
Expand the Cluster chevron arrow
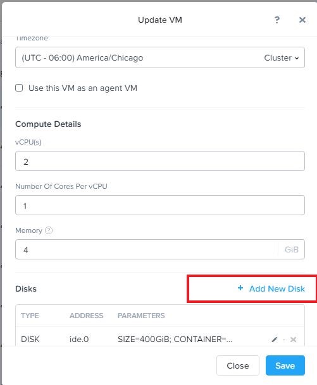click(297, 58)
